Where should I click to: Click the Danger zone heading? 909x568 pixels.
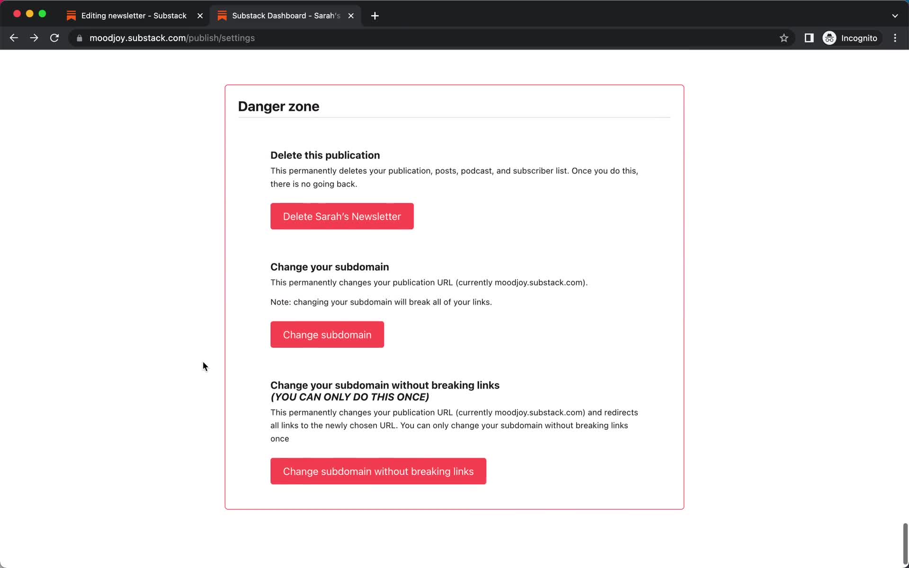click(x=278, y=106)
